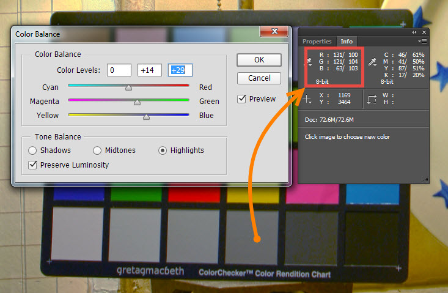Toggle Preserve Luminosity checkbox
The height and width of the screenshot is (293, 448).
click(32, 165)
